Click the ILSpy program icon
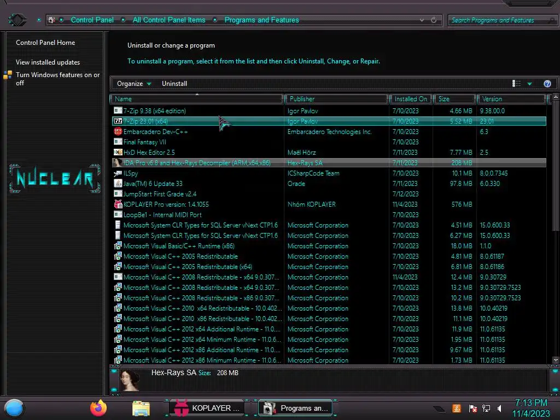560x420 pixels. (x=118, y=173)
